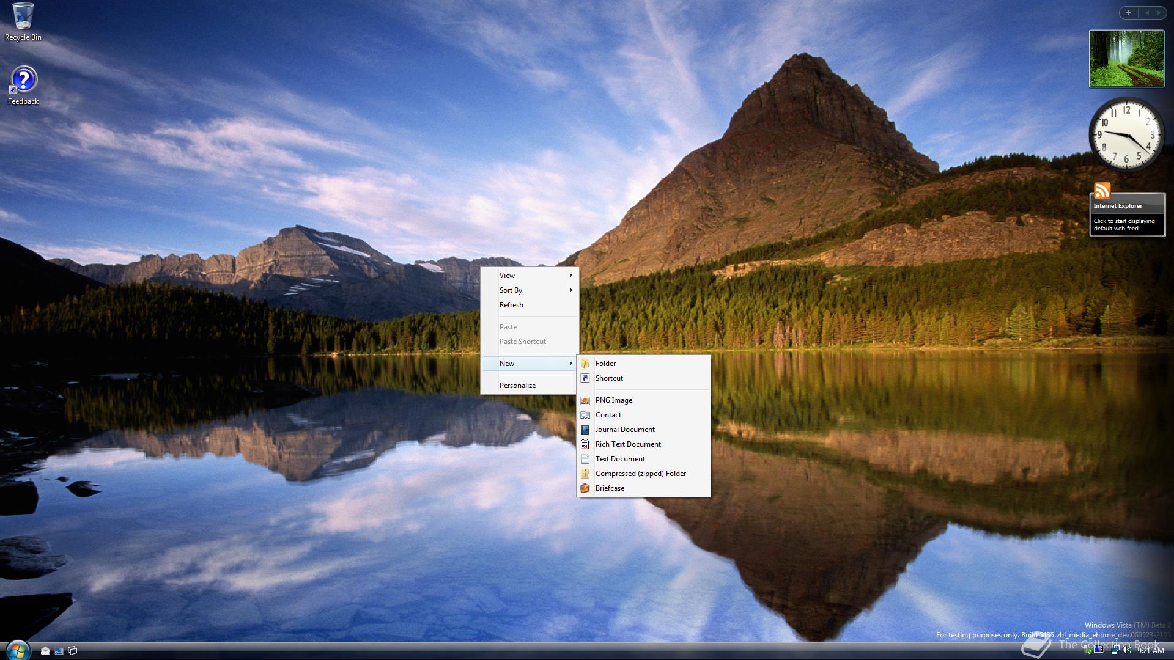This screenshot has width=1174, height=660.
Task: Select Personalize in the context menu
Action: coord(517,386)
